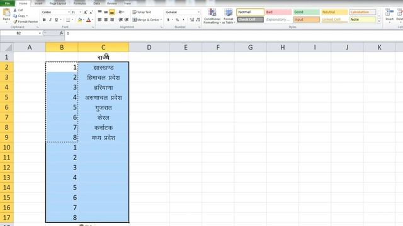Click the accounting dollar format icon

coord(168,19)
